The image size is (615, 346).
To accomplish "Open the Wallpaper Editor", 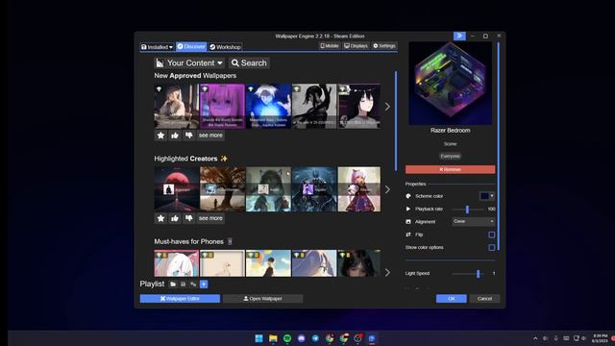I will (x=180, y=299).
